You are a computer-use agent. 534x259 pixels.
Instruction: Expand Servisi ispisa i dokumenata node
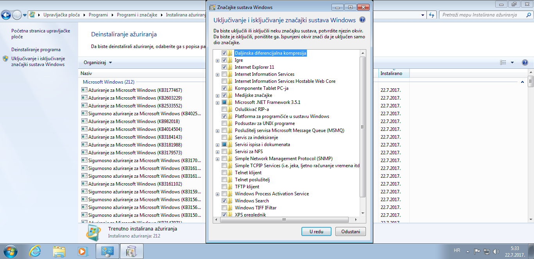pyautogui.click(x=217, y=145)
